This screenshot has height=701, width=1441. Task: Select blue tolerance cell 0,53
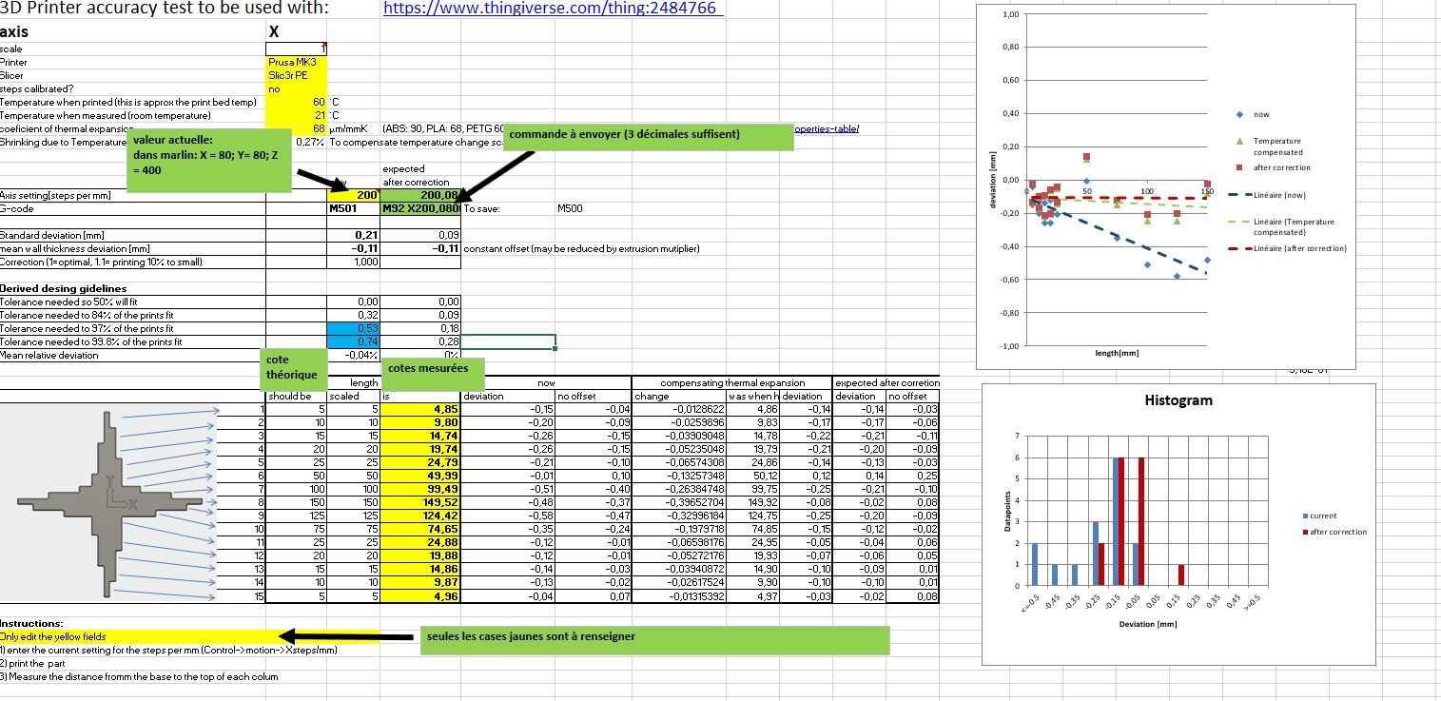[x=354, y=328]
